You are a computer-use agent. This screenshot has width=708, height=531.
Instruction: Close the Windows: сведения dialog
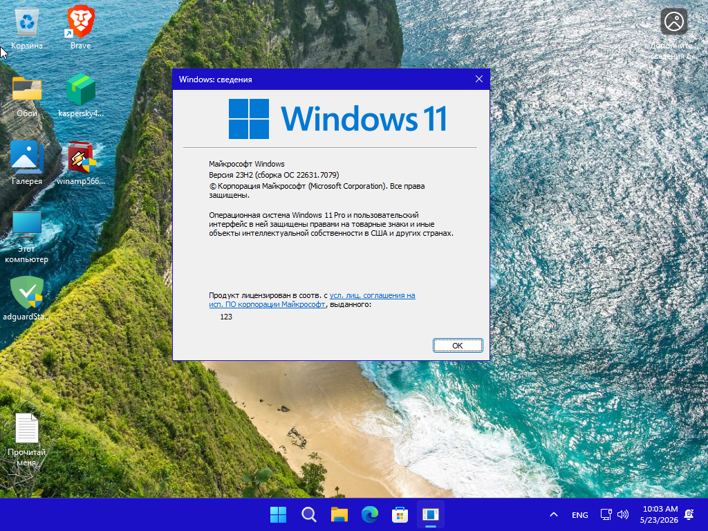[479, 79]
